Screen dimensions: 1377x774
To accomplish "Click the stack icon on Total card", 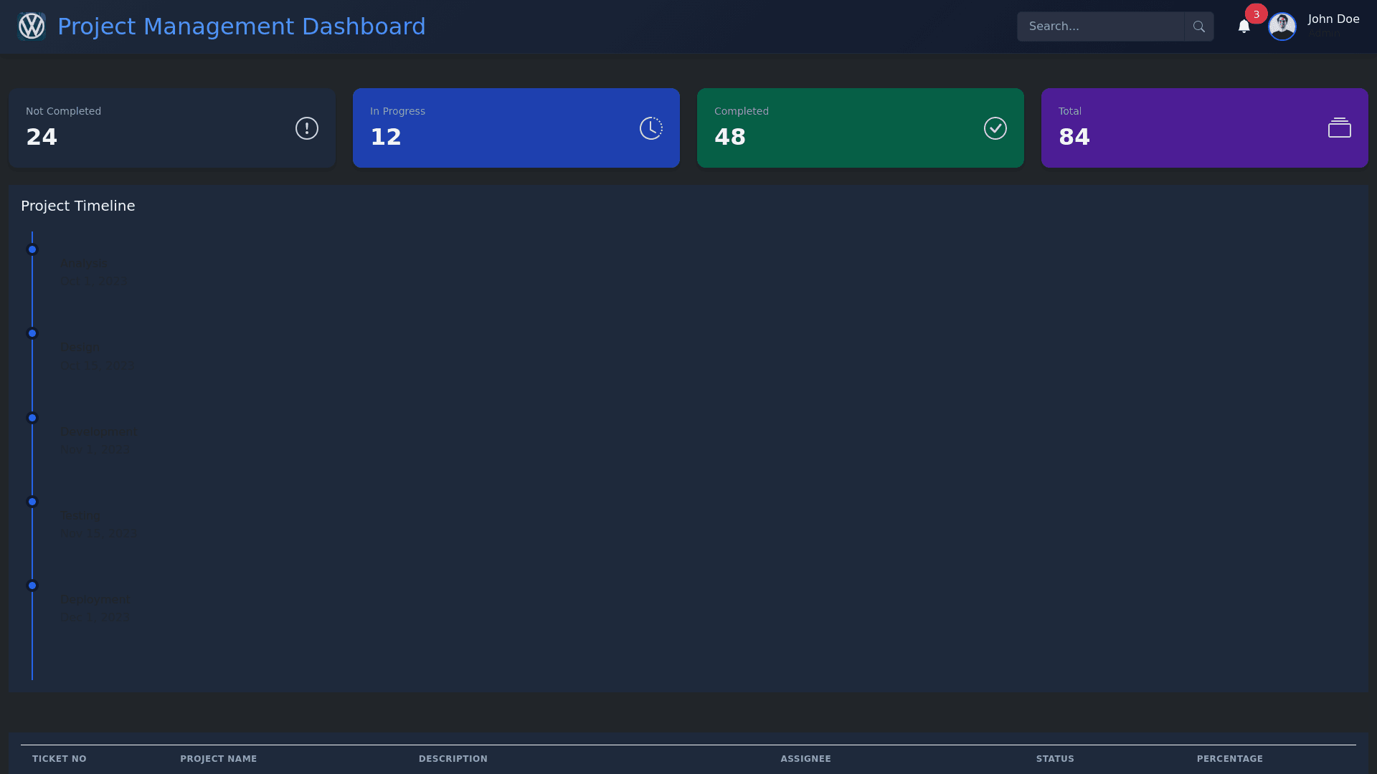I will [x=1339, y=128].
